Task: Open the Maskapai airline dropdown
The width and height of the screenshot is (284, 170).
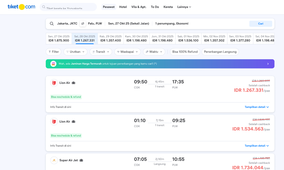Action: coord(127,52)
